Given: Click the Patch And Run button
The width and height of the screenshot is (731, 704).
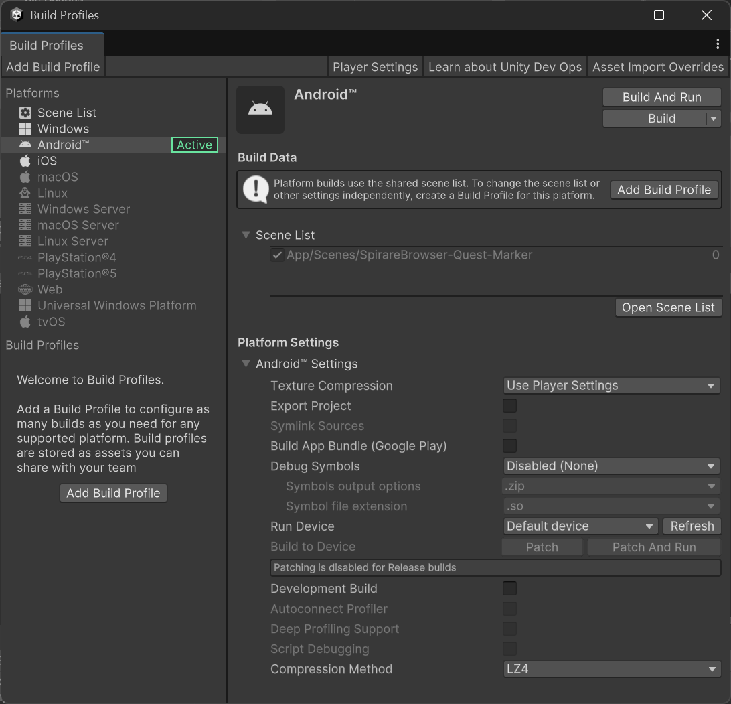Looking at the screenshot, I should click(654, 547).
